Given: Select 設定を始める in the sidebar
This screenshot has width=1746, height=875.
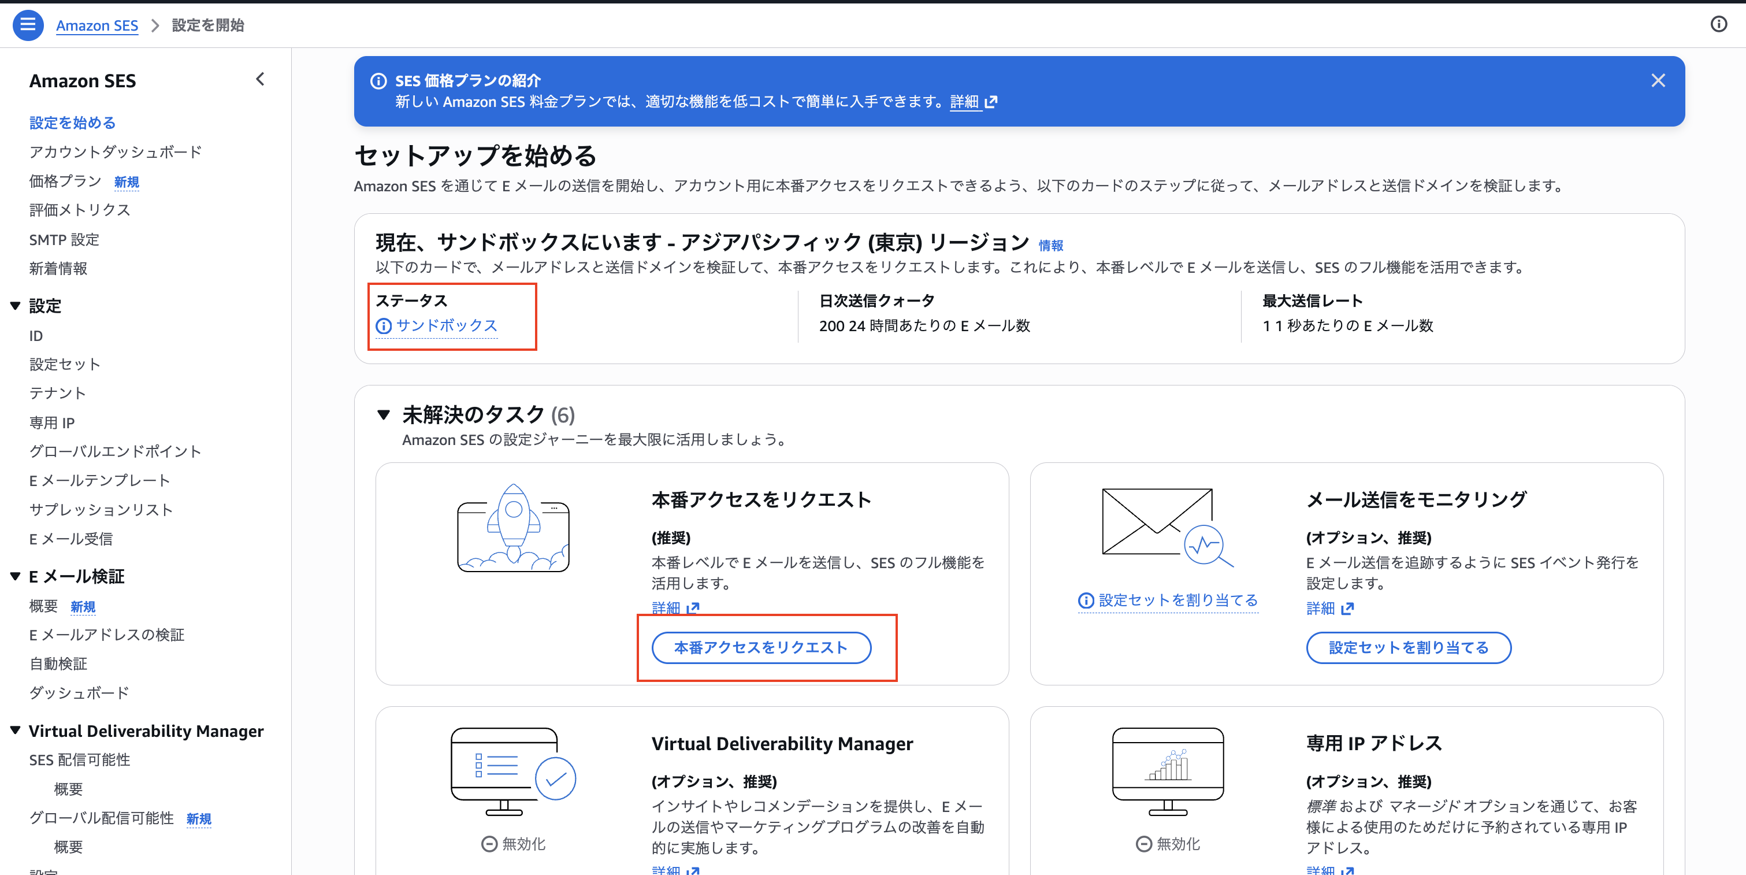Looking at the screenshot, I should point(73,123).
